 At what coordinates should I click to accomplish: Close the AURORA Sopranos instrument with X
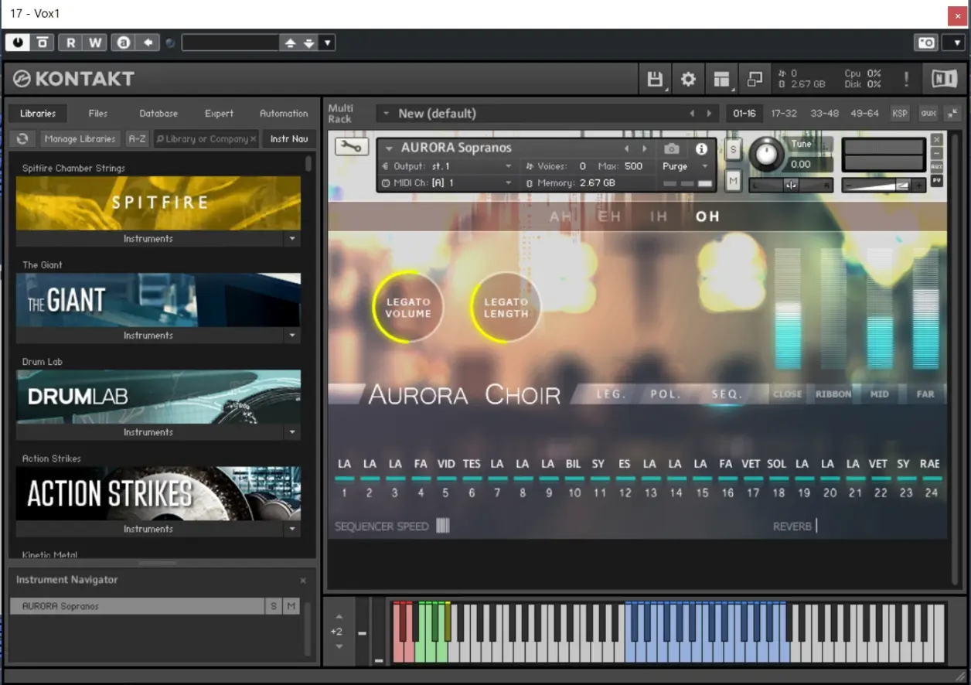[937, 140]
